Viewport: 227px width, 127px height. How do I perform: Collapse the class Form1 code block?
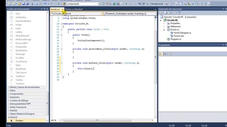point(61,29)
